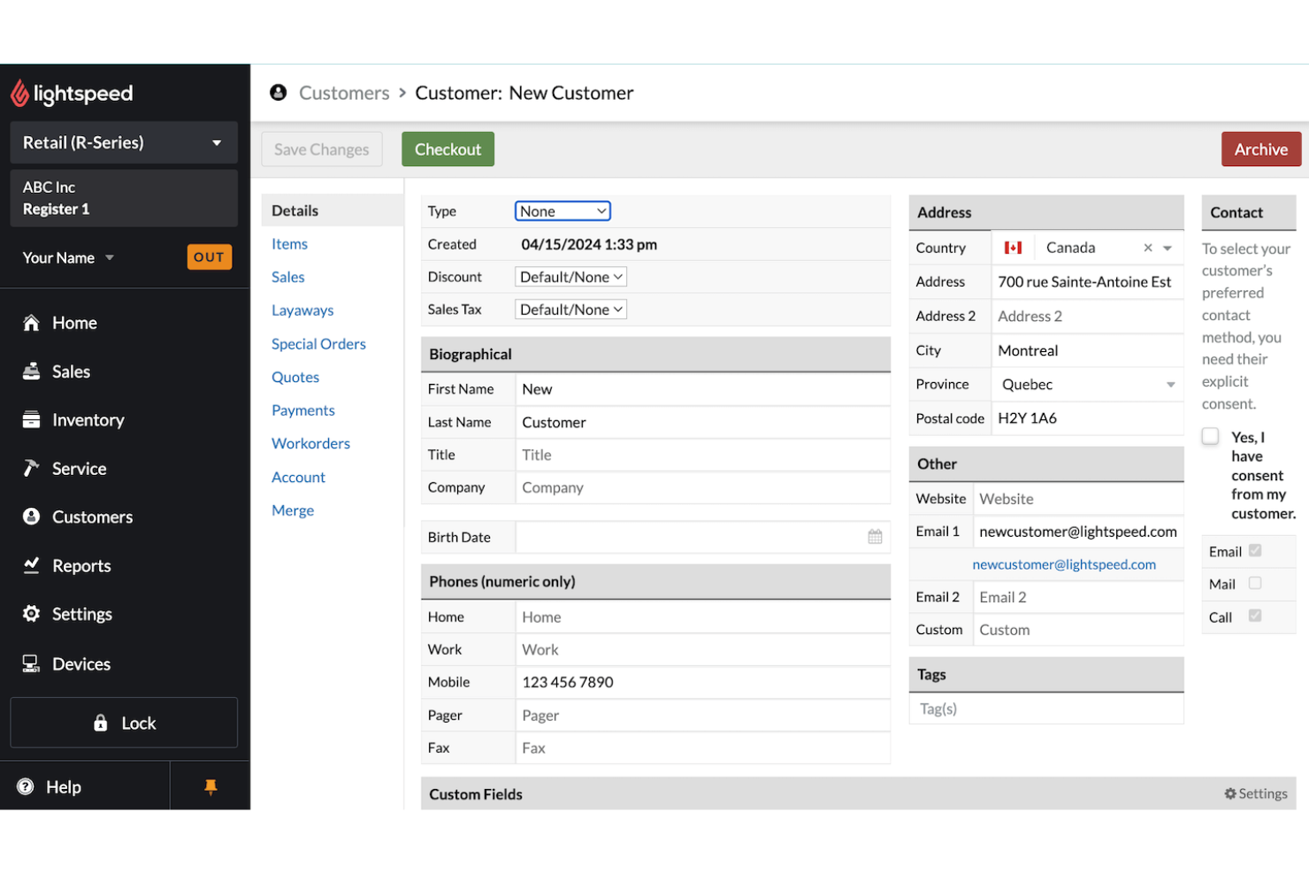Open the newcustomer@lightspeed.com email link

(1064, 563)
